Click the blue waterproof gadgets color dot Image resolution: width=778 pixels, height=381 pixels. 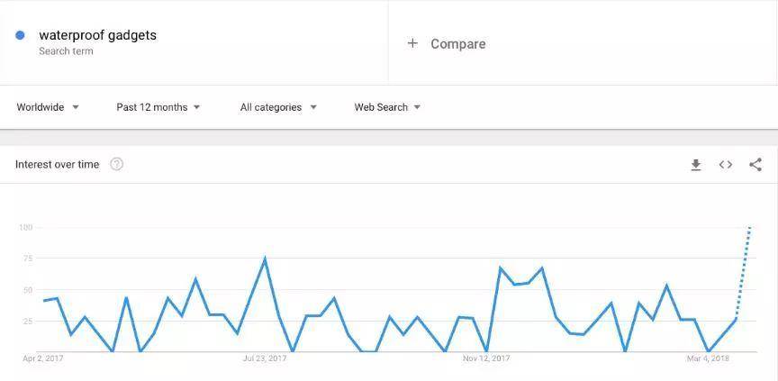tap(20, 36)
